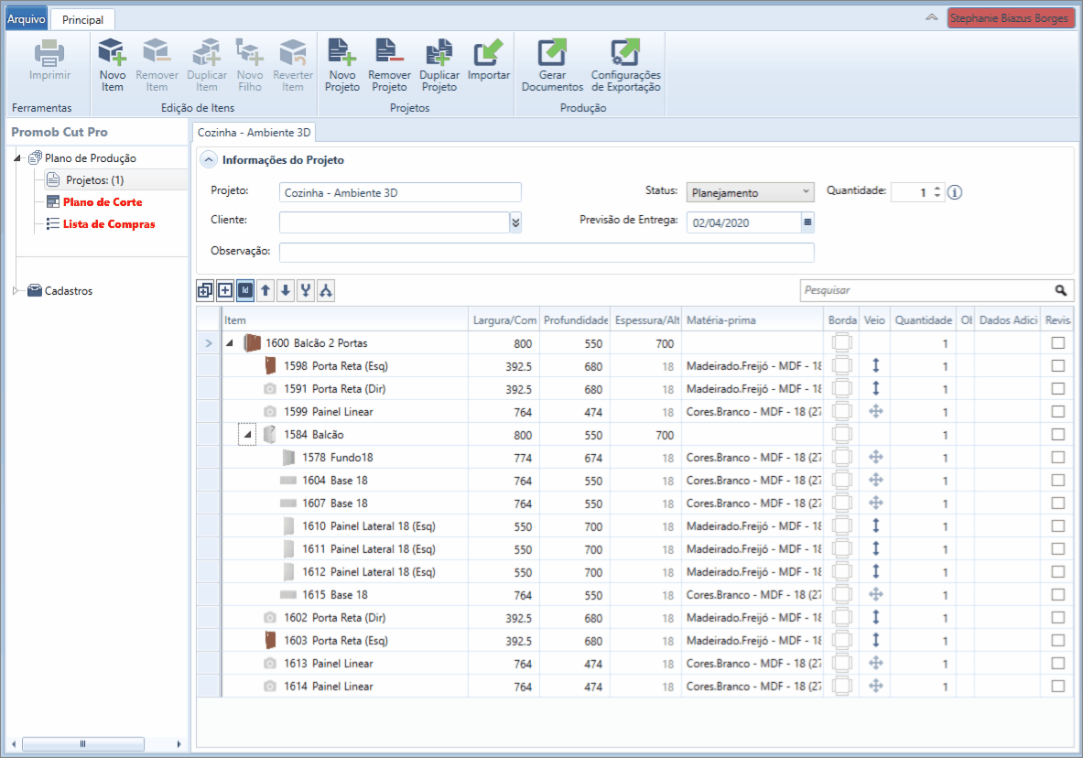Sort by the Largura/Com column header
The width and height of the screenshot is (1083, 758).
pos(504,319)
